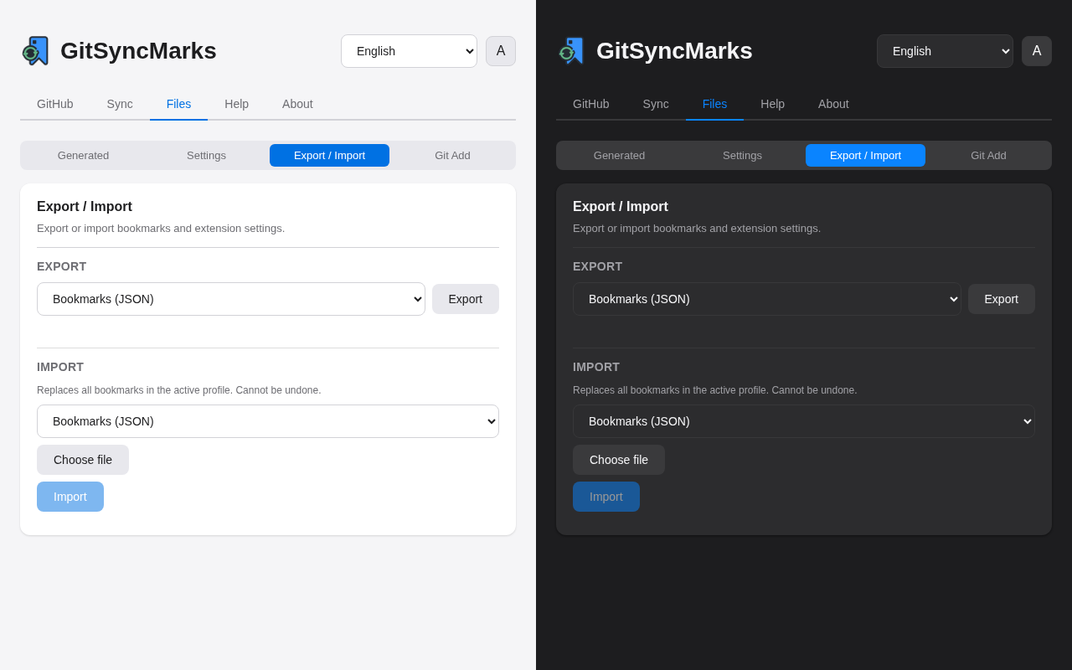Expand the Import format dropdown in the dark panel
Image resolution: width=1072 pixels, height=670 pixels.
click(x=804, y=421)
